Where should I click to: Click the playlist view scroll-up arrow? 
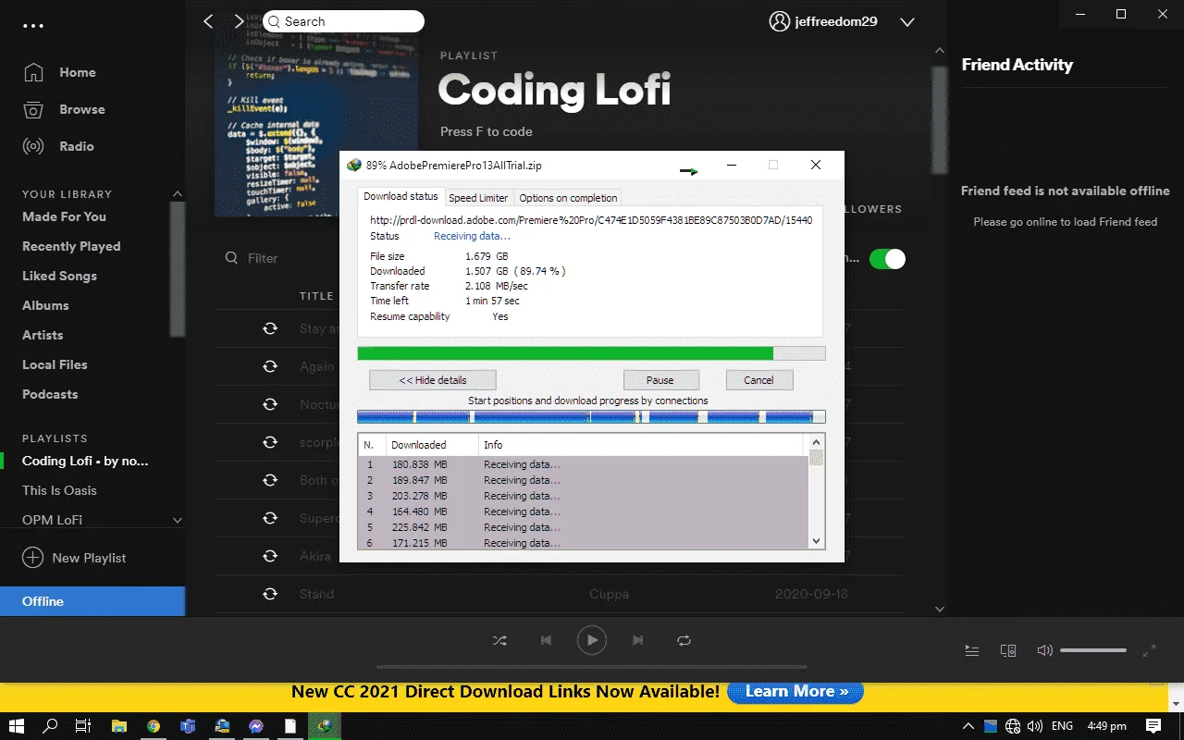tap(940, 50)
